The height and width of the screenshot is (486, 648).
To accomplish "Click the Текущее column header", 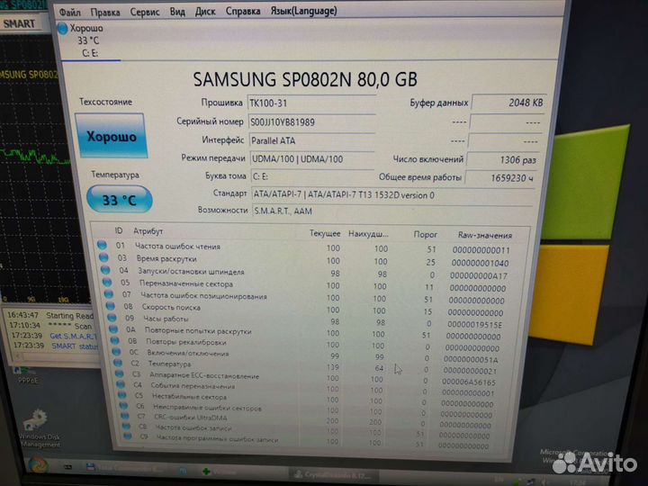I will click(x=325, y=233).
